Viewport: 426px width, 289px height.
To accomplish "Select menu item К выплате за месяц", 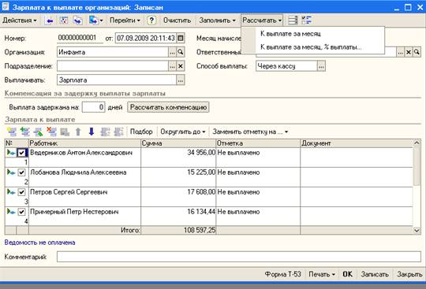I will tap(290, 34).
